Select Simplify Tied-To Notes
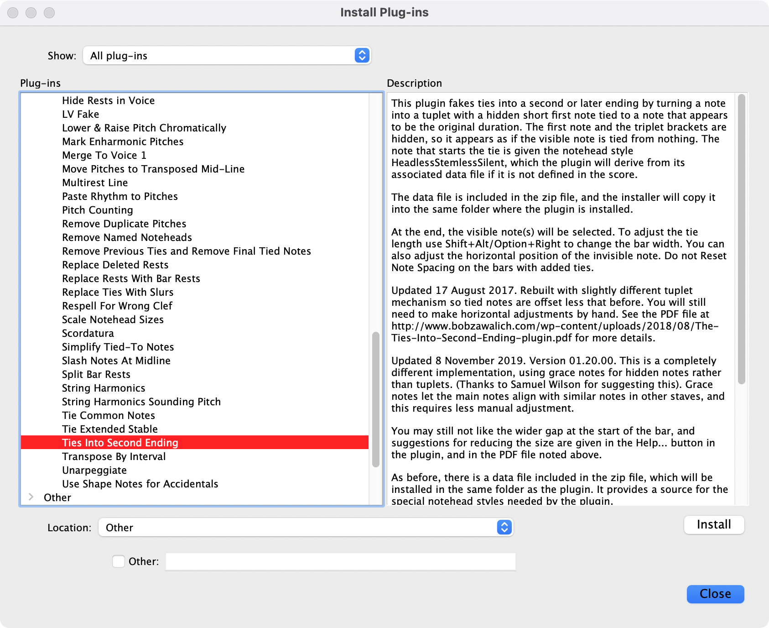This screenshot has height=628, width=769. (x=118, y=347)
